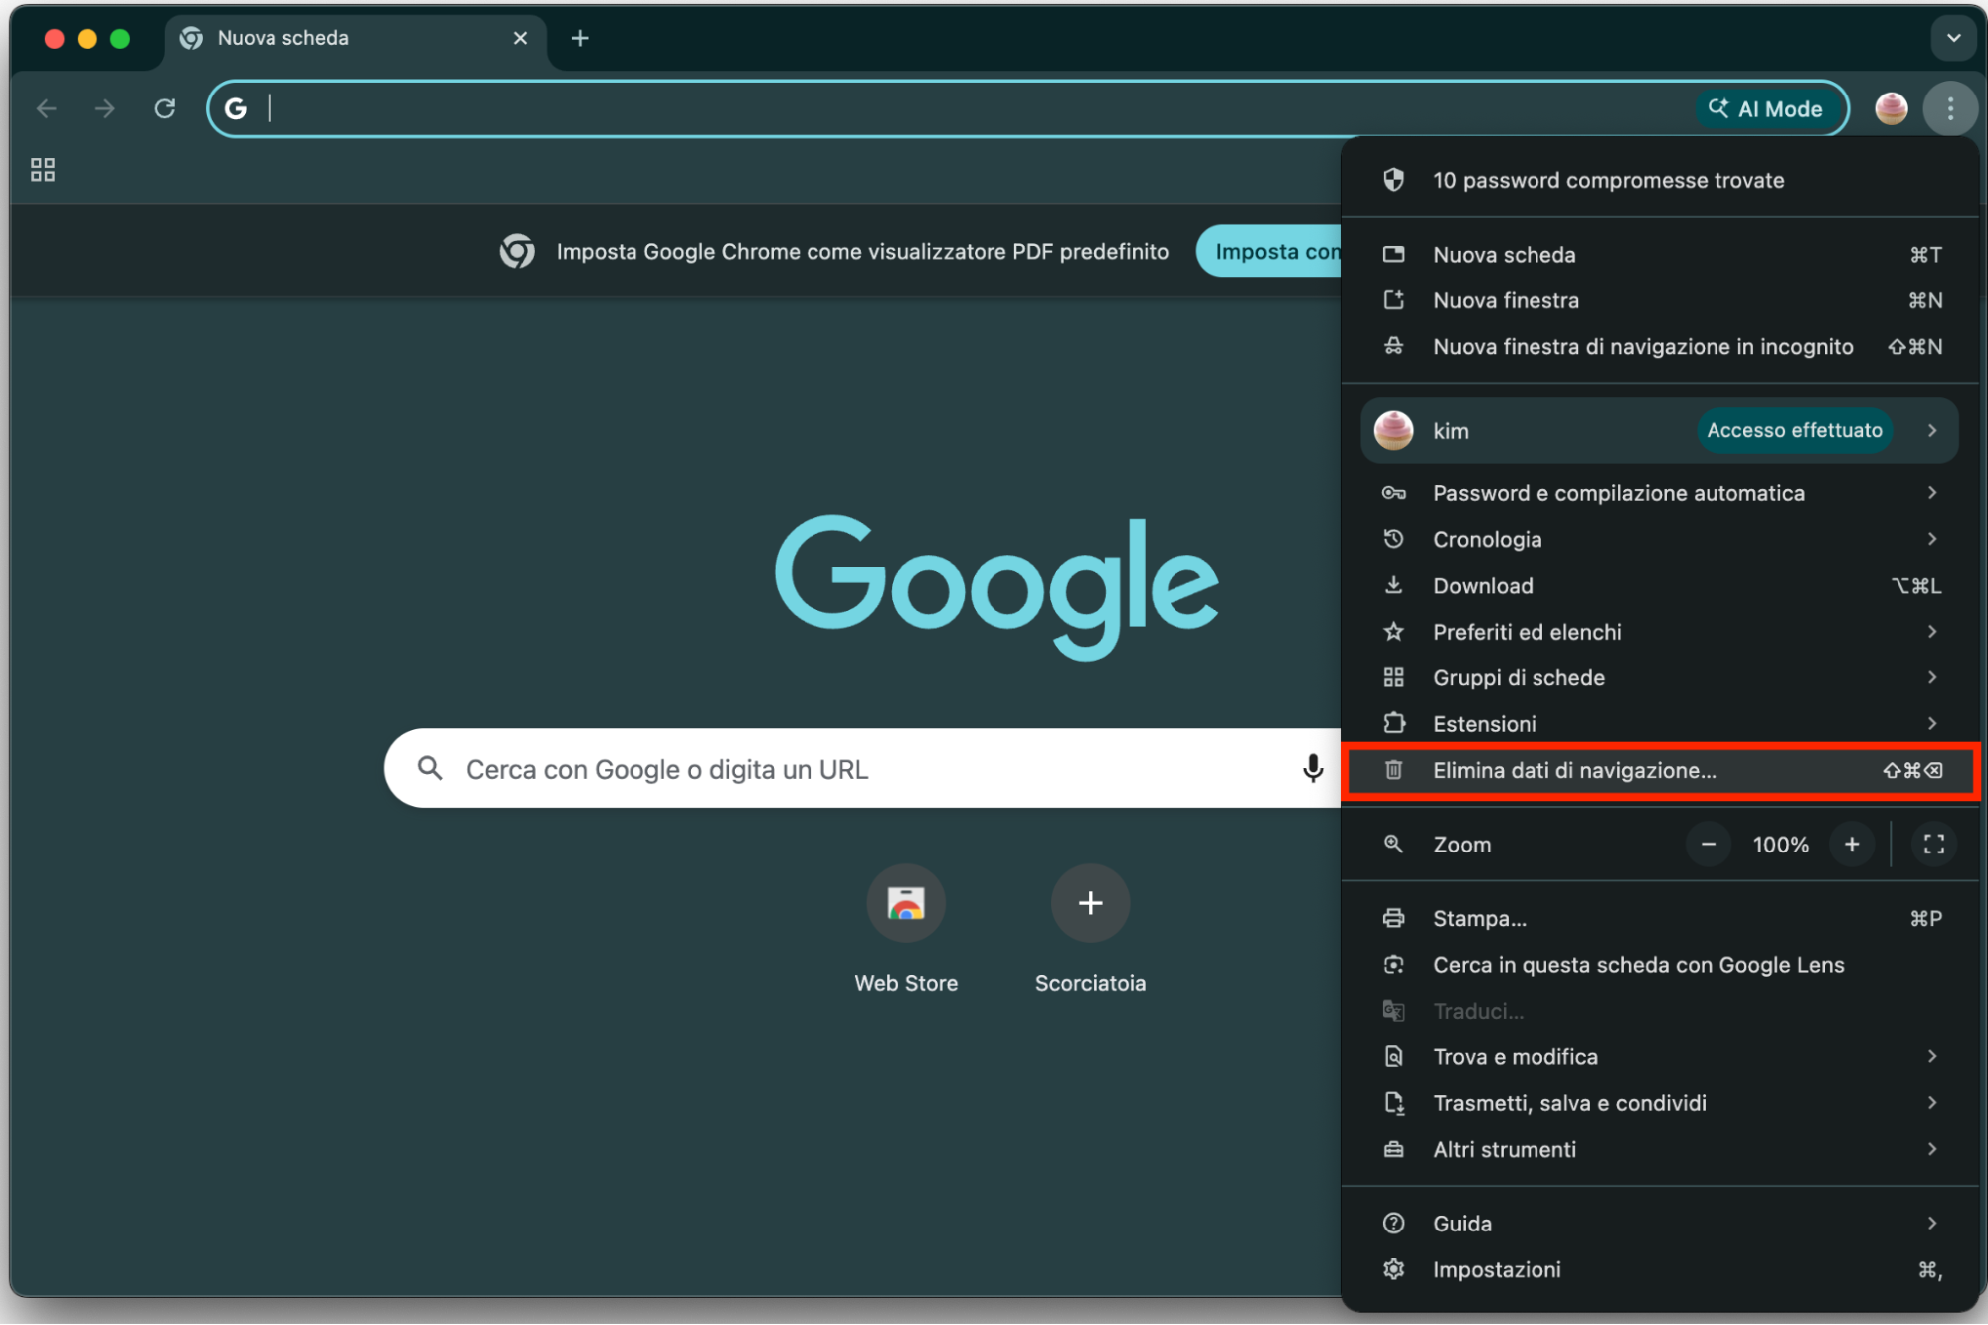
Task: Click the Google logo on the page
Action: [996, 587]
